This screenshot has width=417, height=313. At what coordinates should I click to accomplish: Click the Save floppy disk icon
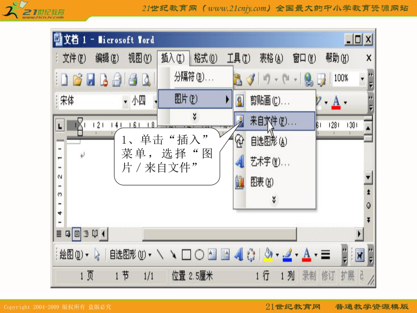[91, 79]
